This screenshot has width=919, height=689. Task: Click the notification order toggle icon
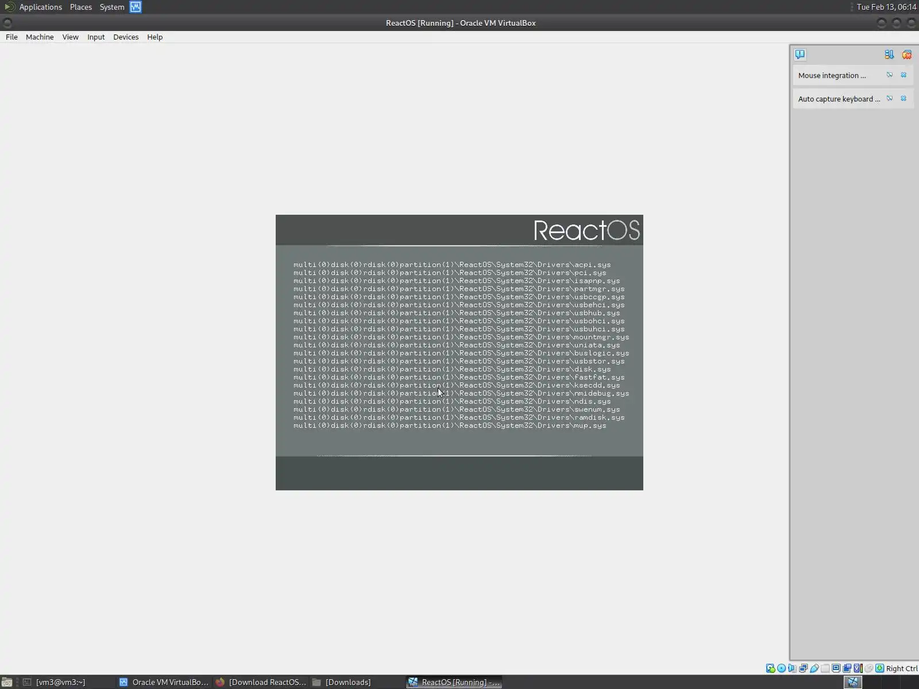(889, 55)
